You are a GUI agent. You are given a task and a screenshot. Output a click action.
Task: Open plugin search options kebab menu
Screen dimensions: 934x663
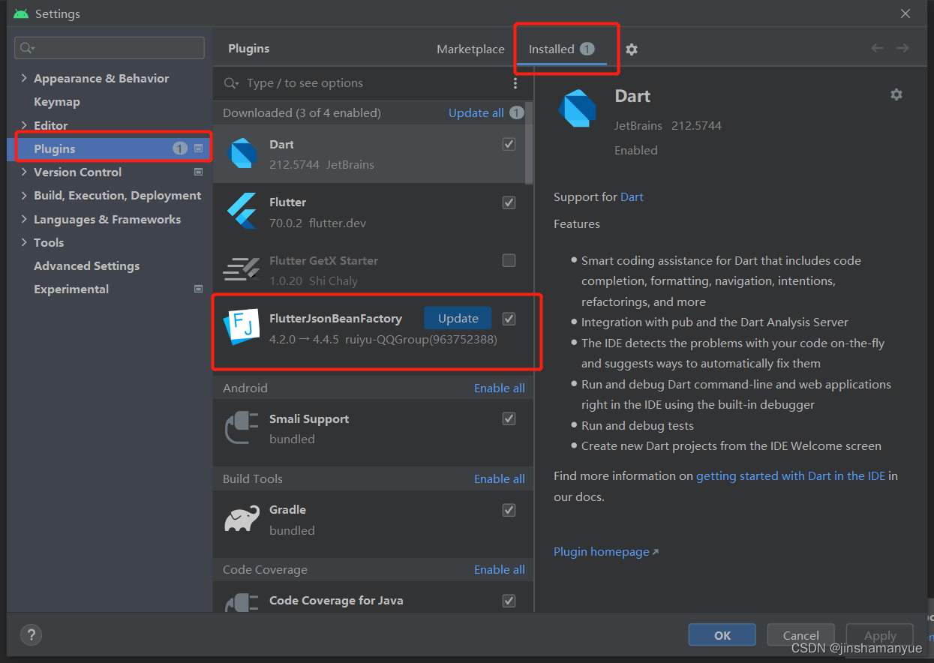pyautogui.click(x=515, y=83)
